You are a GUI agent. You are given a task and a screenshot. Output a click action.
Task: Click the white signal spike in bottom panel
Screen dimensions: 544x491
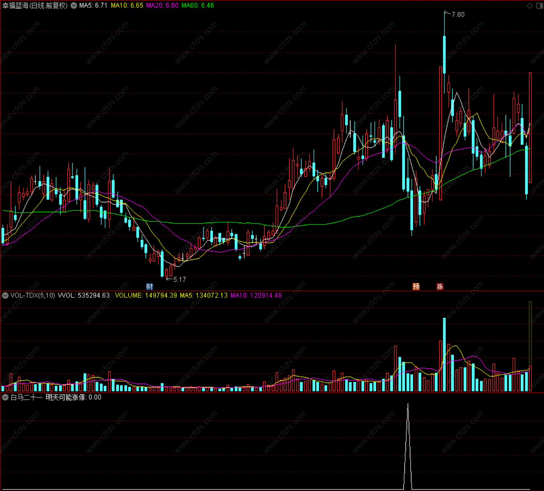point(408,446)
